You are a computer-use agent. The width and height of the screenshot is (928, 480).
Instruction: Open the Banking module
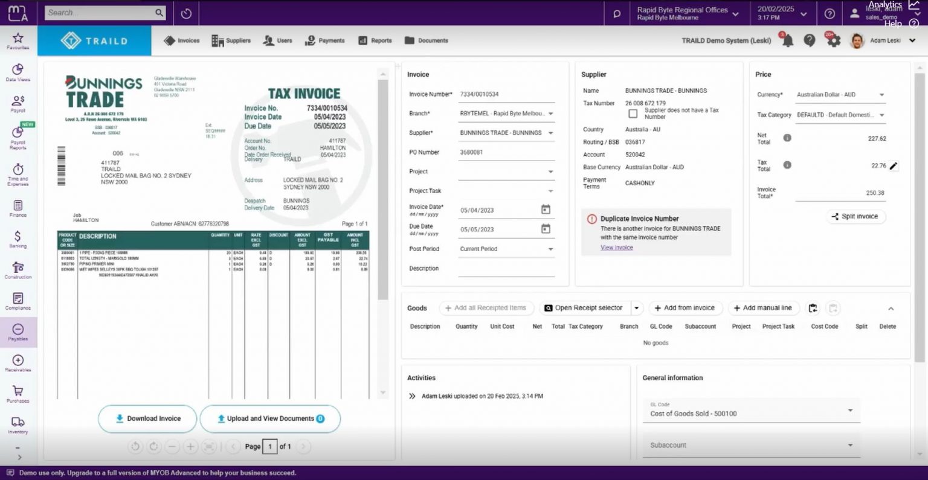tap(18, 239)
